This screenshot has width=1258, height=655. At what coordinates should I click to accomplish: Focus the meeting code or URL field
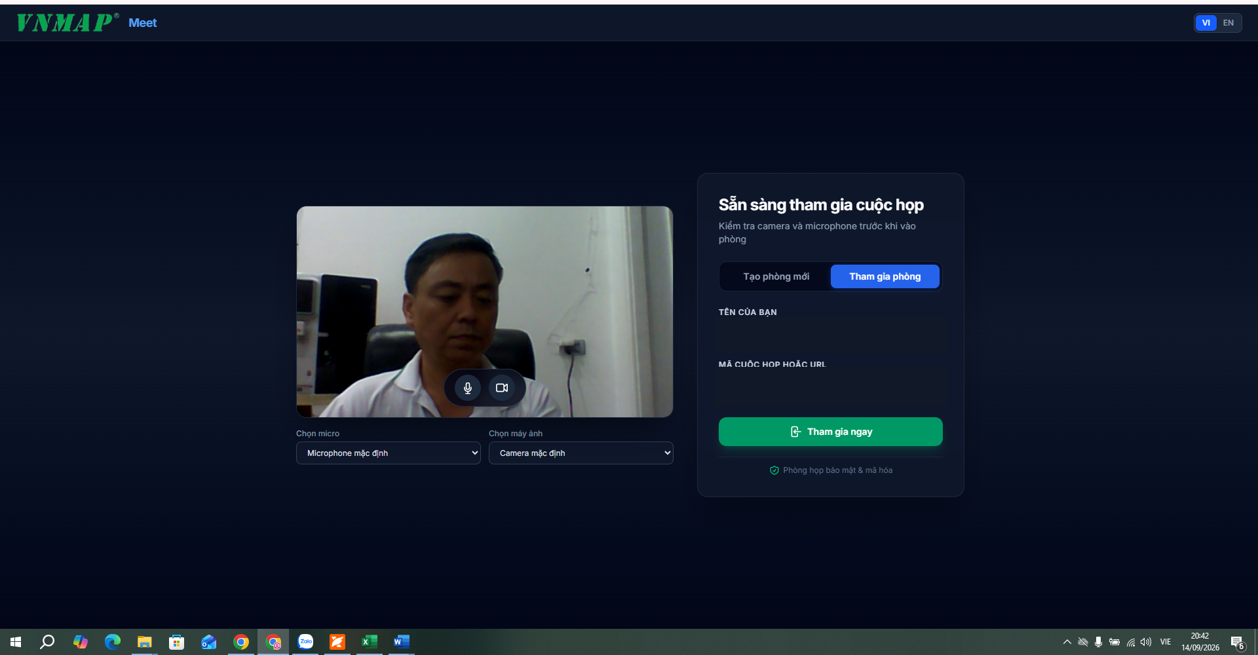[831, 388]
